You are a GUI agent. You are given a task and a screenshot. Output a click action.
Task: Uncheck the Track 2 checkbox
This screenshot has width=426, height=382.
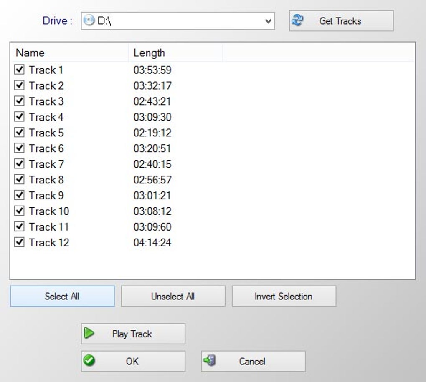tap(19, 85)
